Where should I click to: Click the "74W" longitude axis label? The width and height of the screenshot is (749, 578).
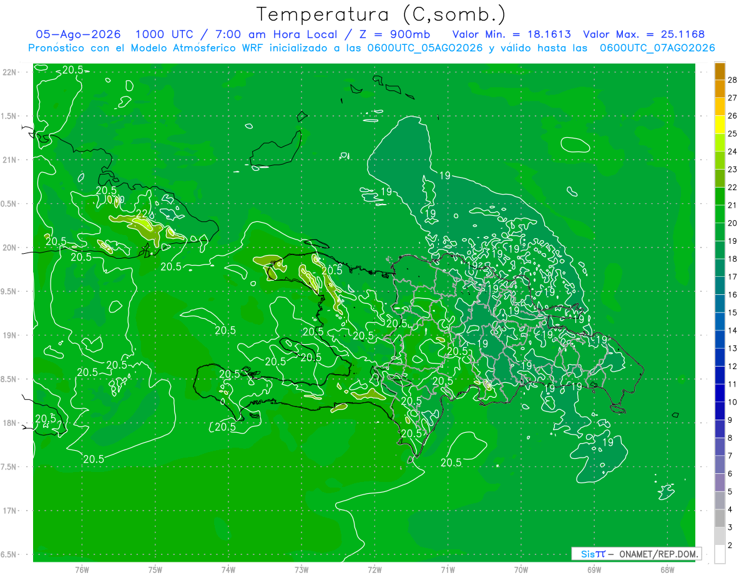click(228, 569)
